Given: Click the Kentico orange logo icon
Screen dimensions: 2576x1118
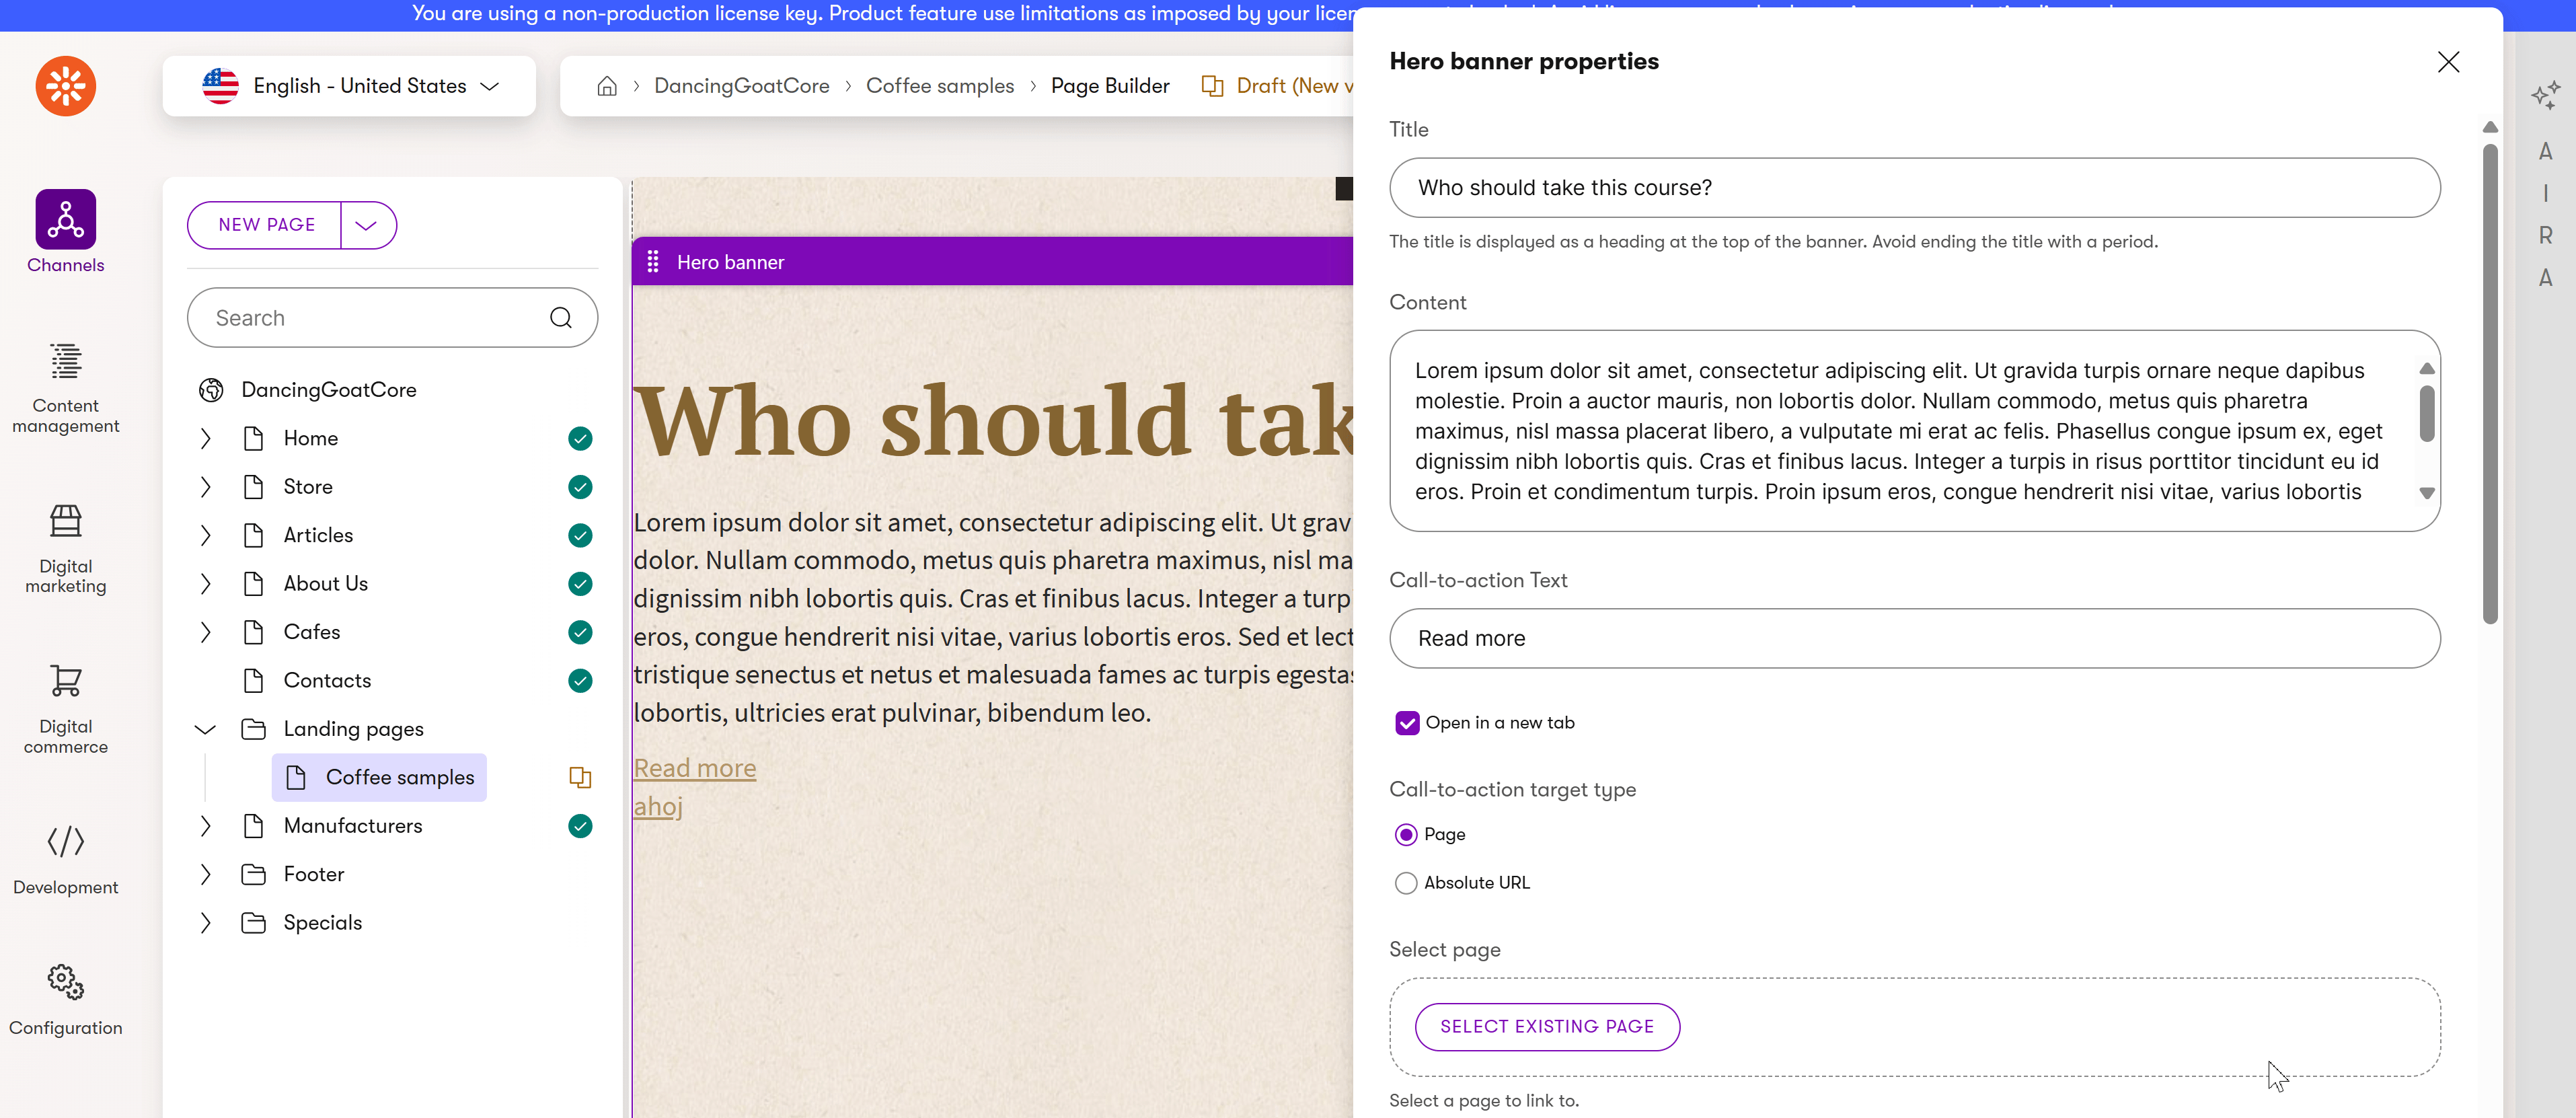Looking at the screenshot, I should pos(66,86).
